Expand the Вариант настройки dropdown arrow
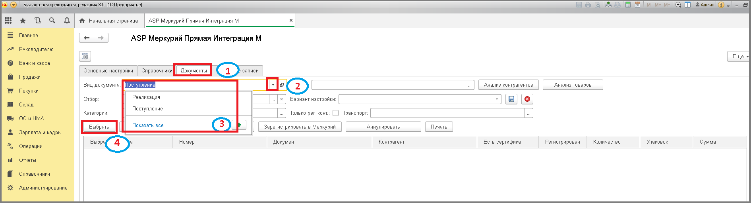 pos(497,99)
